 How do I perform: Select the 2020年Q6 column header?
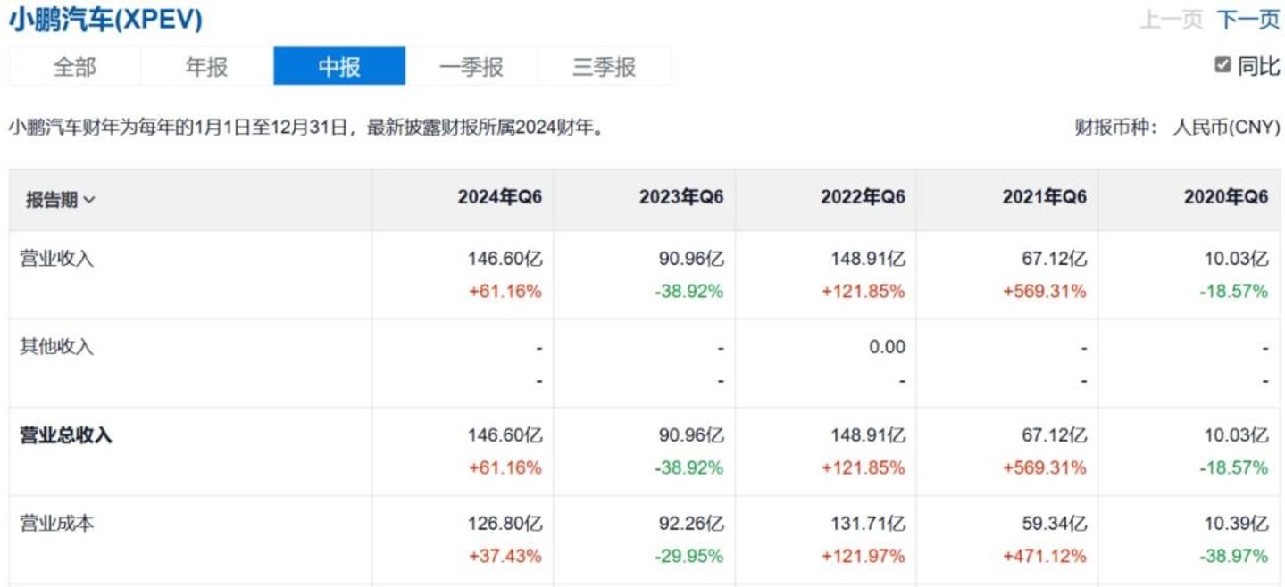point(1225,198)
